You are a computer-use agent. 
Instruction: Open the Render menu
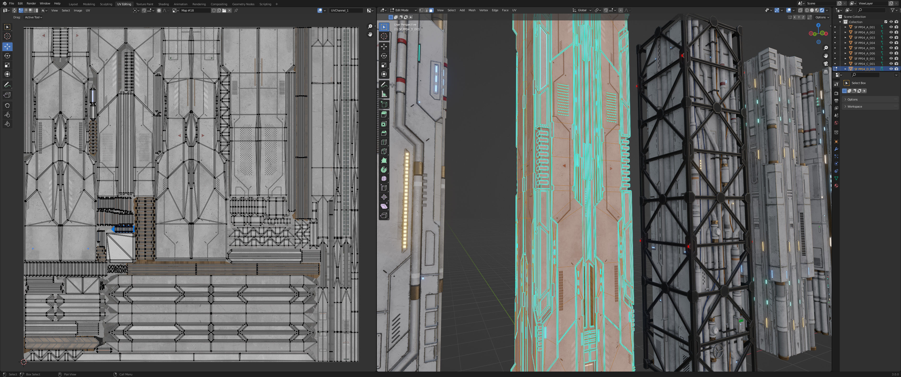[x=31, y=3]
